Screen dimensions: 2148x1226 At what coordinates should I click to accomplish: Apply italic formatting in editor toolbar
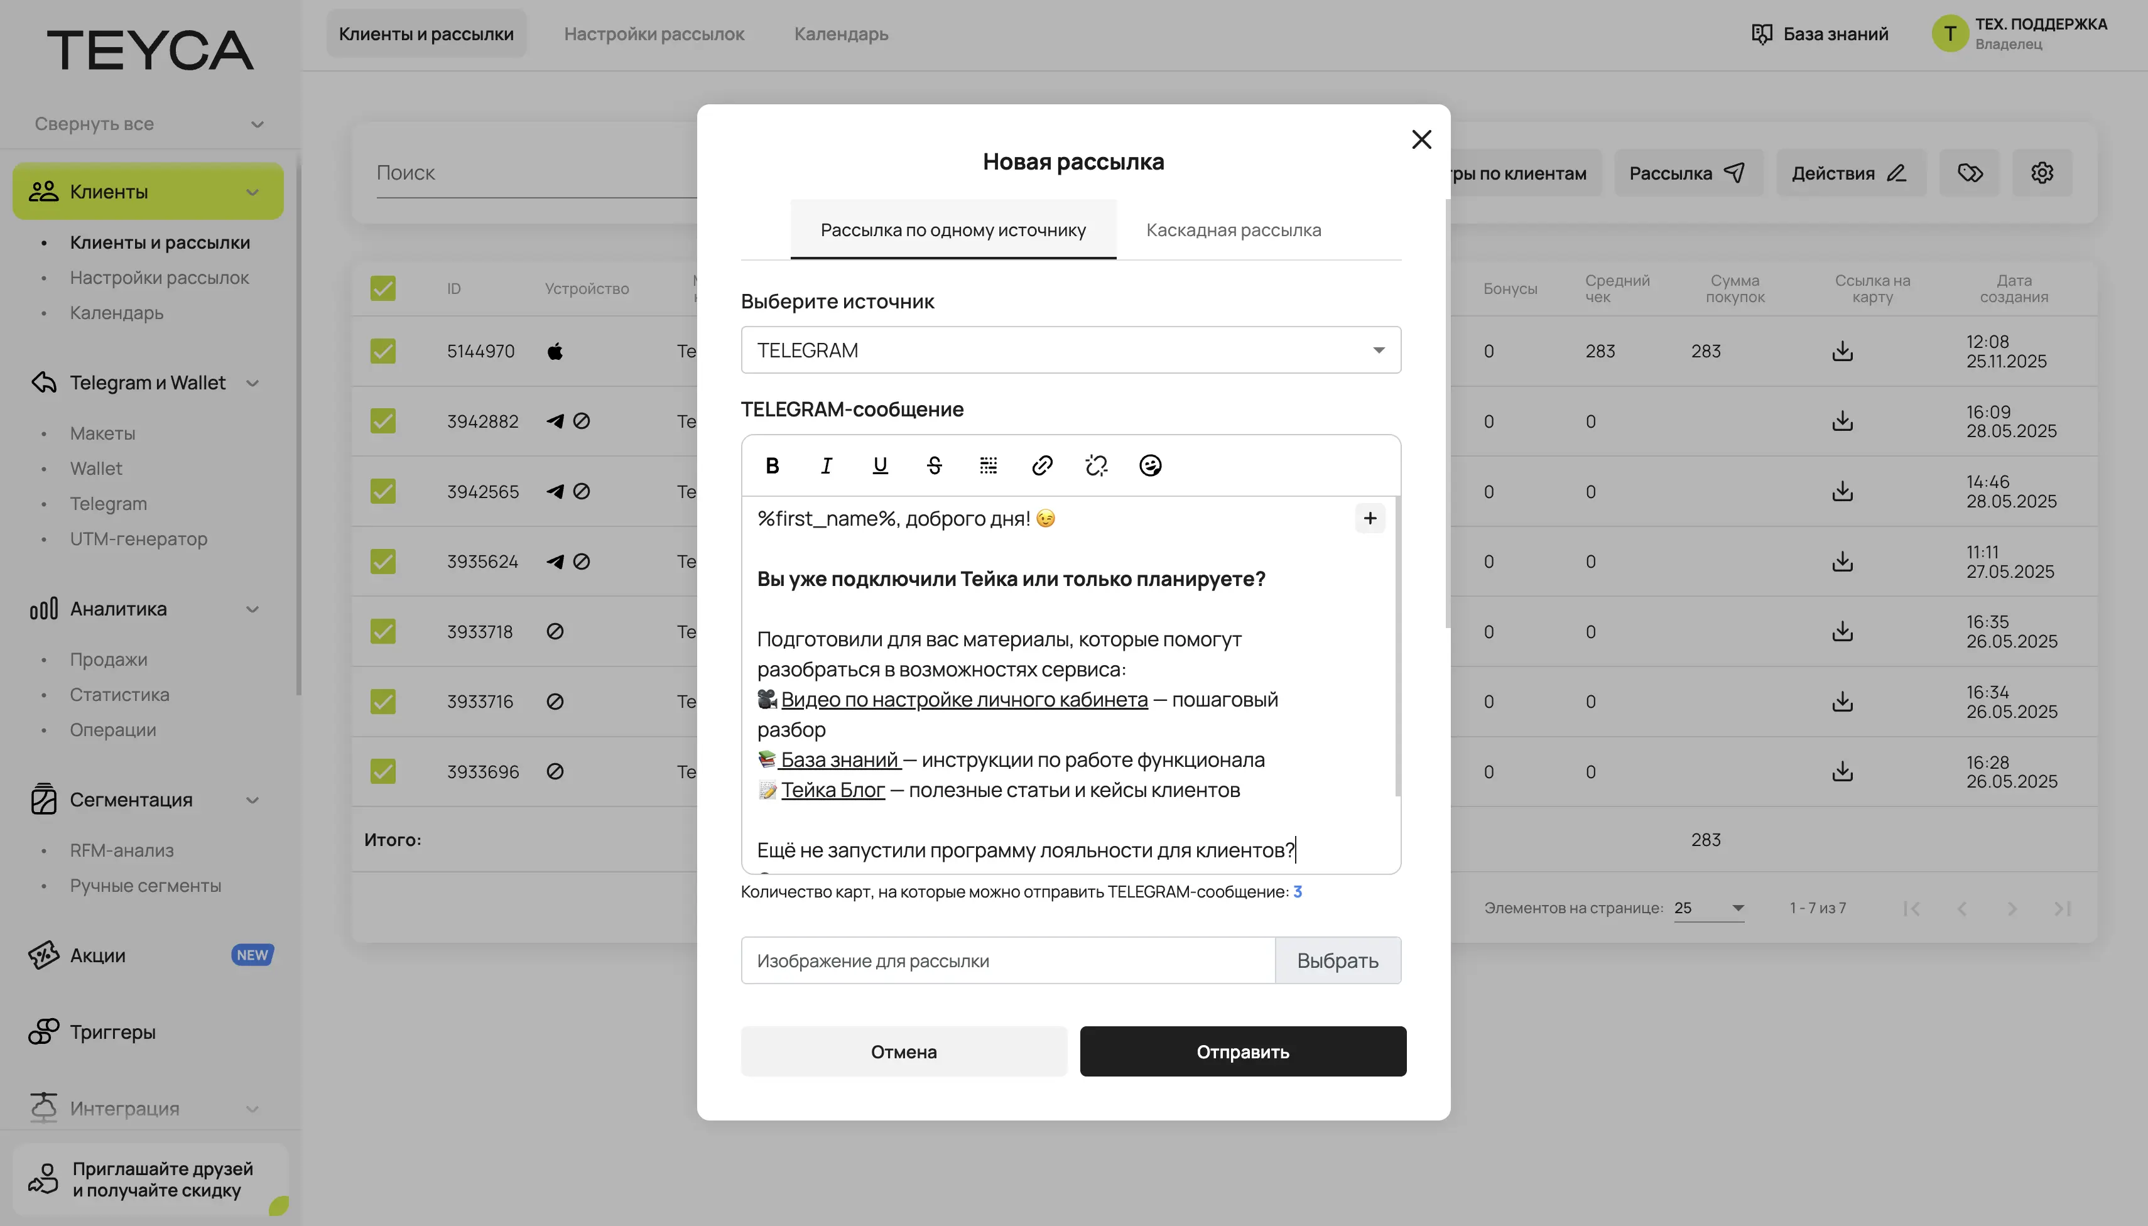(826, 465)
